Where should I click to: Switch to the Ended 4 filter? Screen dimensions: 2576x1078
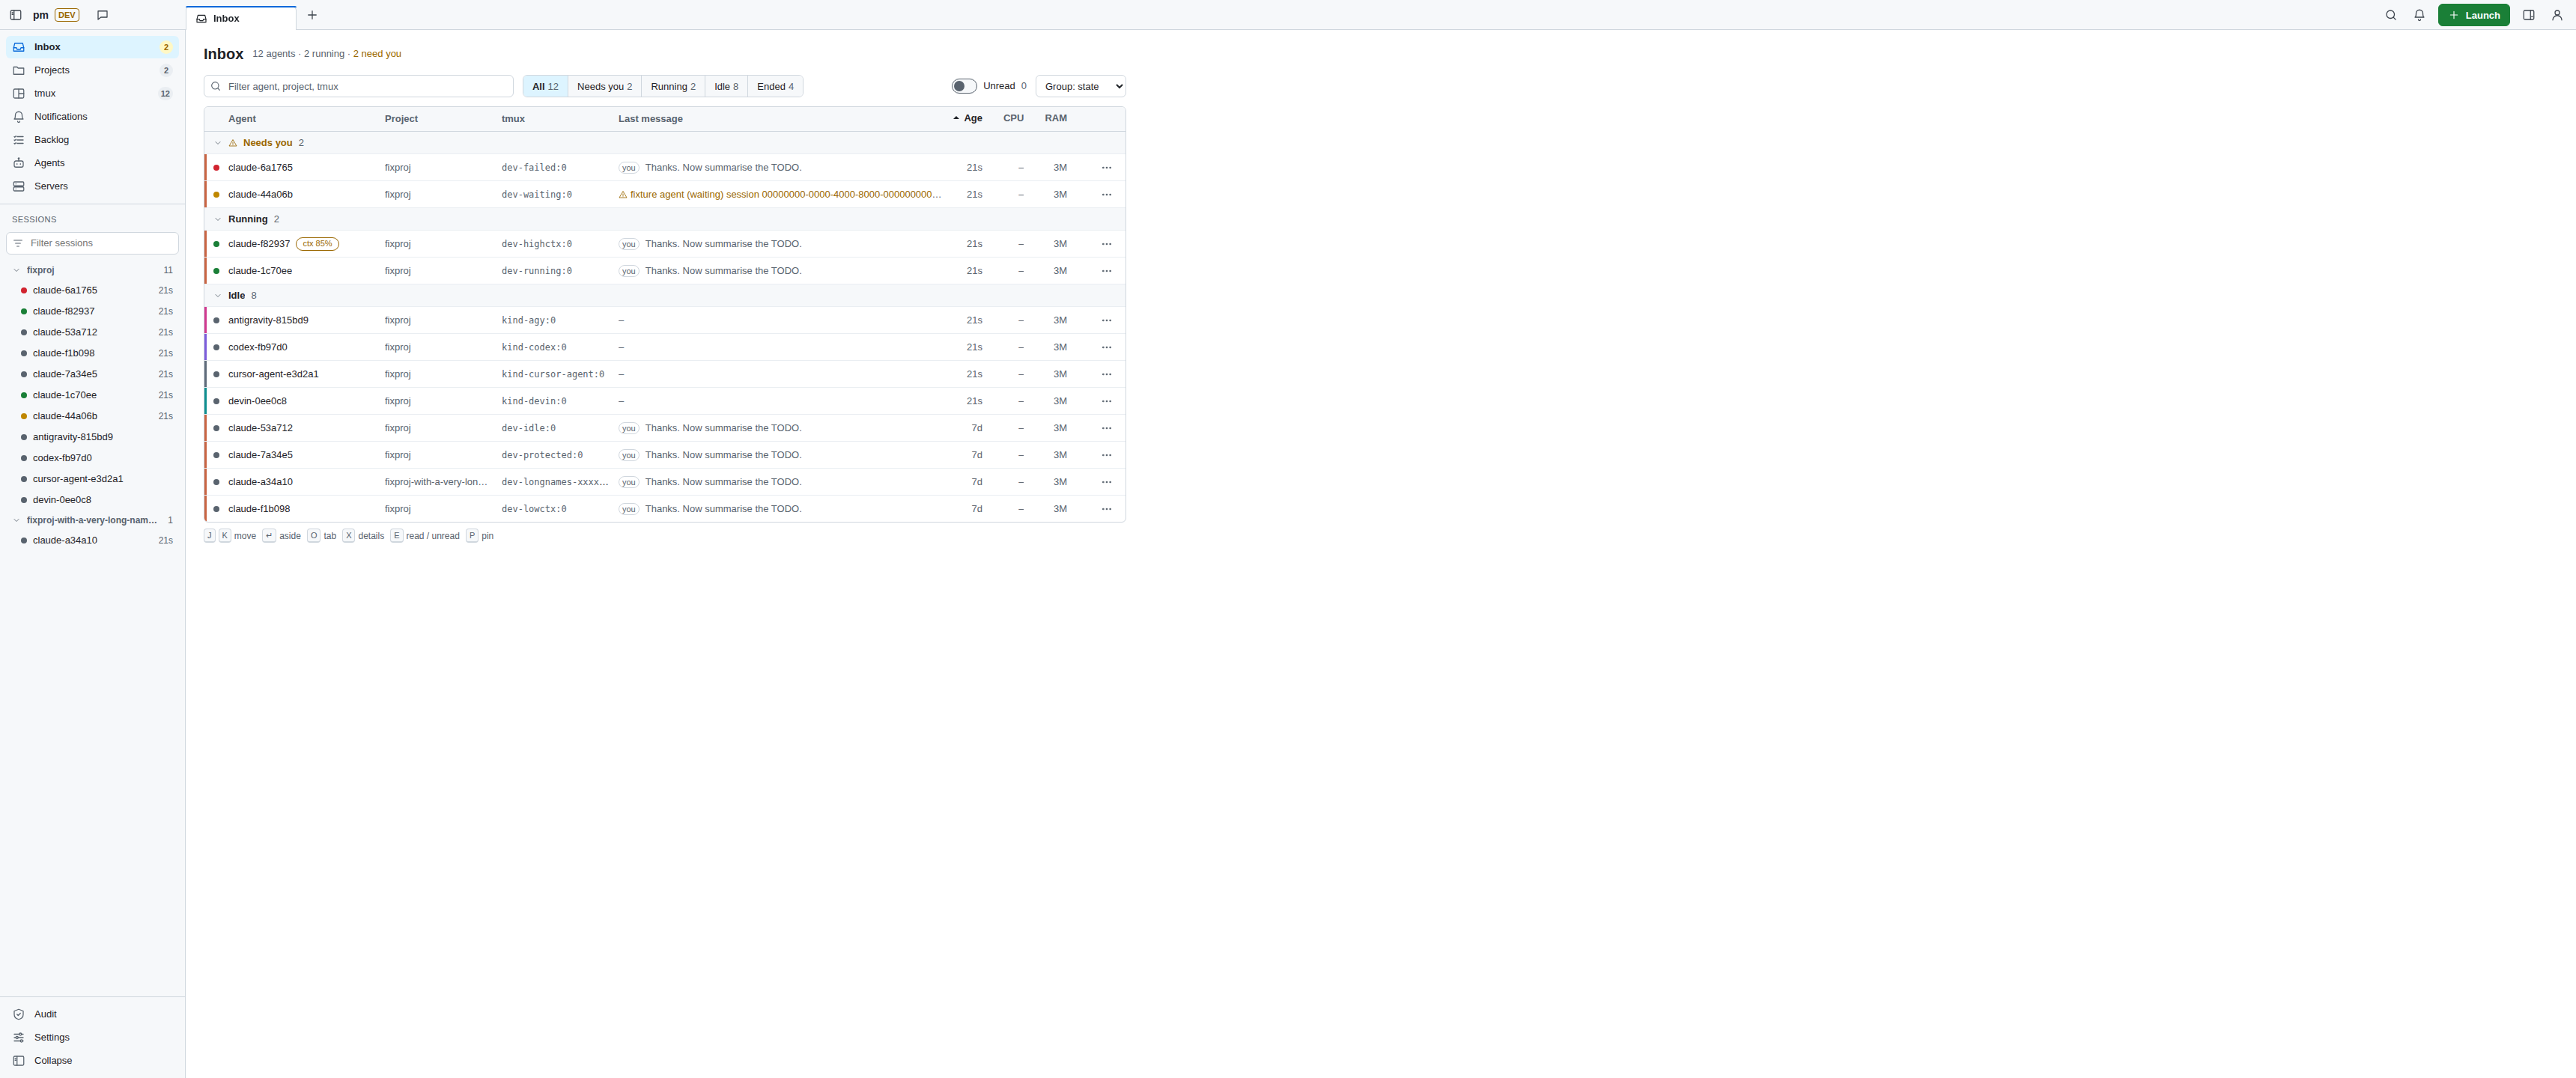[x=775, y=86]
